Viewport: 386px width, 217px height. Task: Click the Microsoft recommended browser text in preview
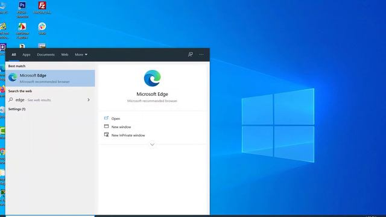[152, 101]
